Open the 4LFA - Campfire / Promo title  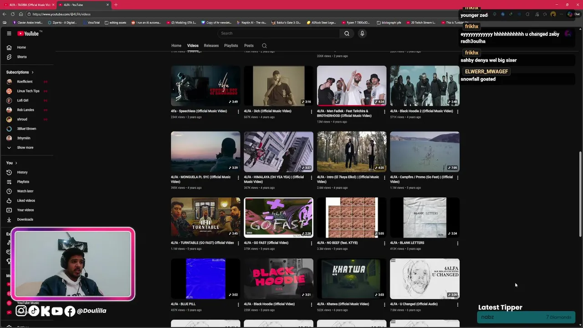(x=421, y=179)
